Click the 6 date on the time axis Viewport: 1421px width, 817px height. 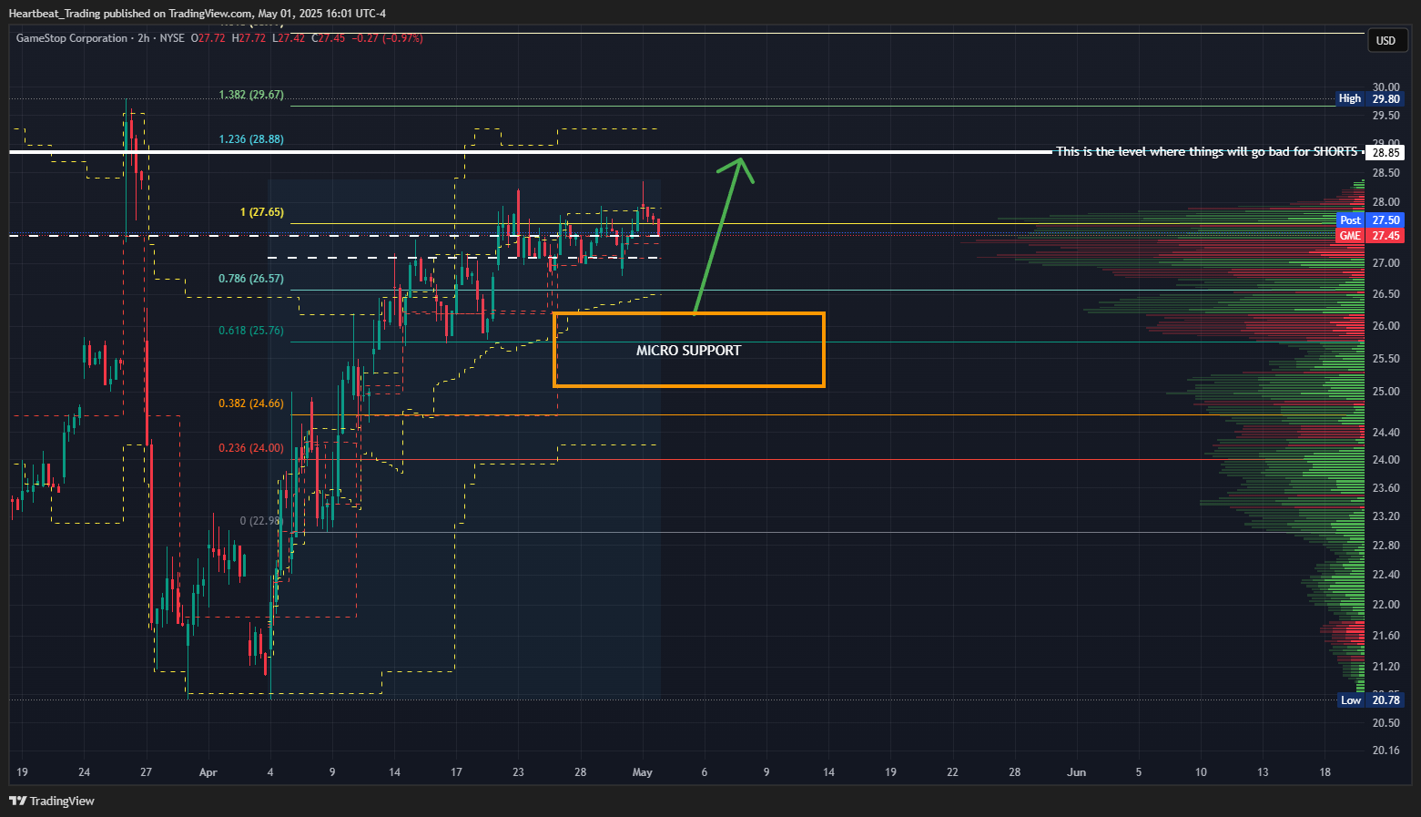705,772
